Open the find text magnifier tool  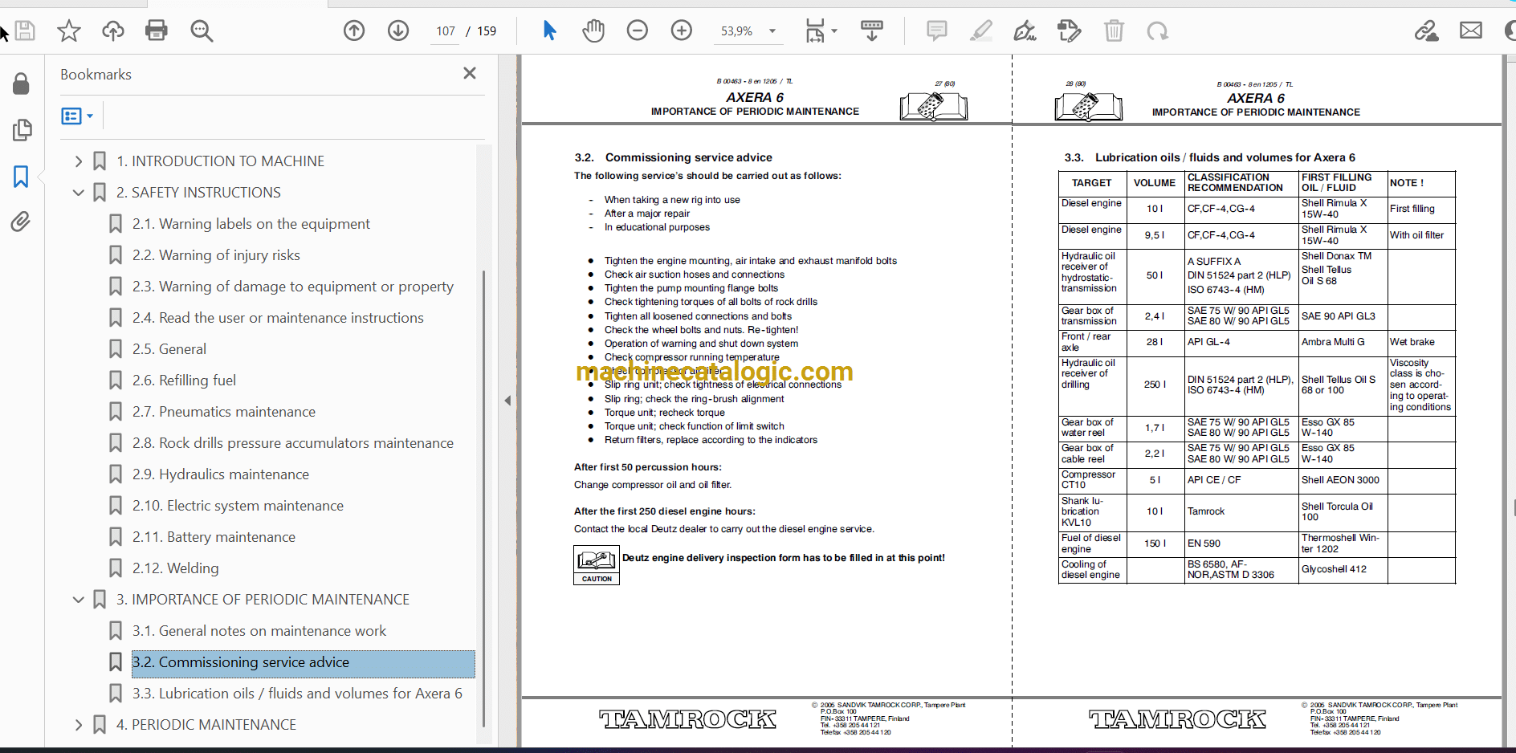coord(202,31)
